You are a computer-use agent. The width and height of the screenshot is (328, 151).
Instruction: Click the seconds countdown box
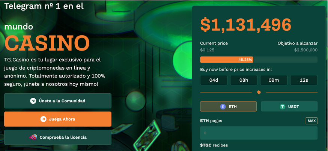(304, 80)
